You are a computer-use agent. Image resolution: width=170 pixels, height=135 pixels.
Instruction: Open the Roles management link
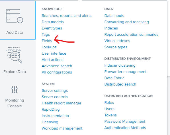coord(109,103)
